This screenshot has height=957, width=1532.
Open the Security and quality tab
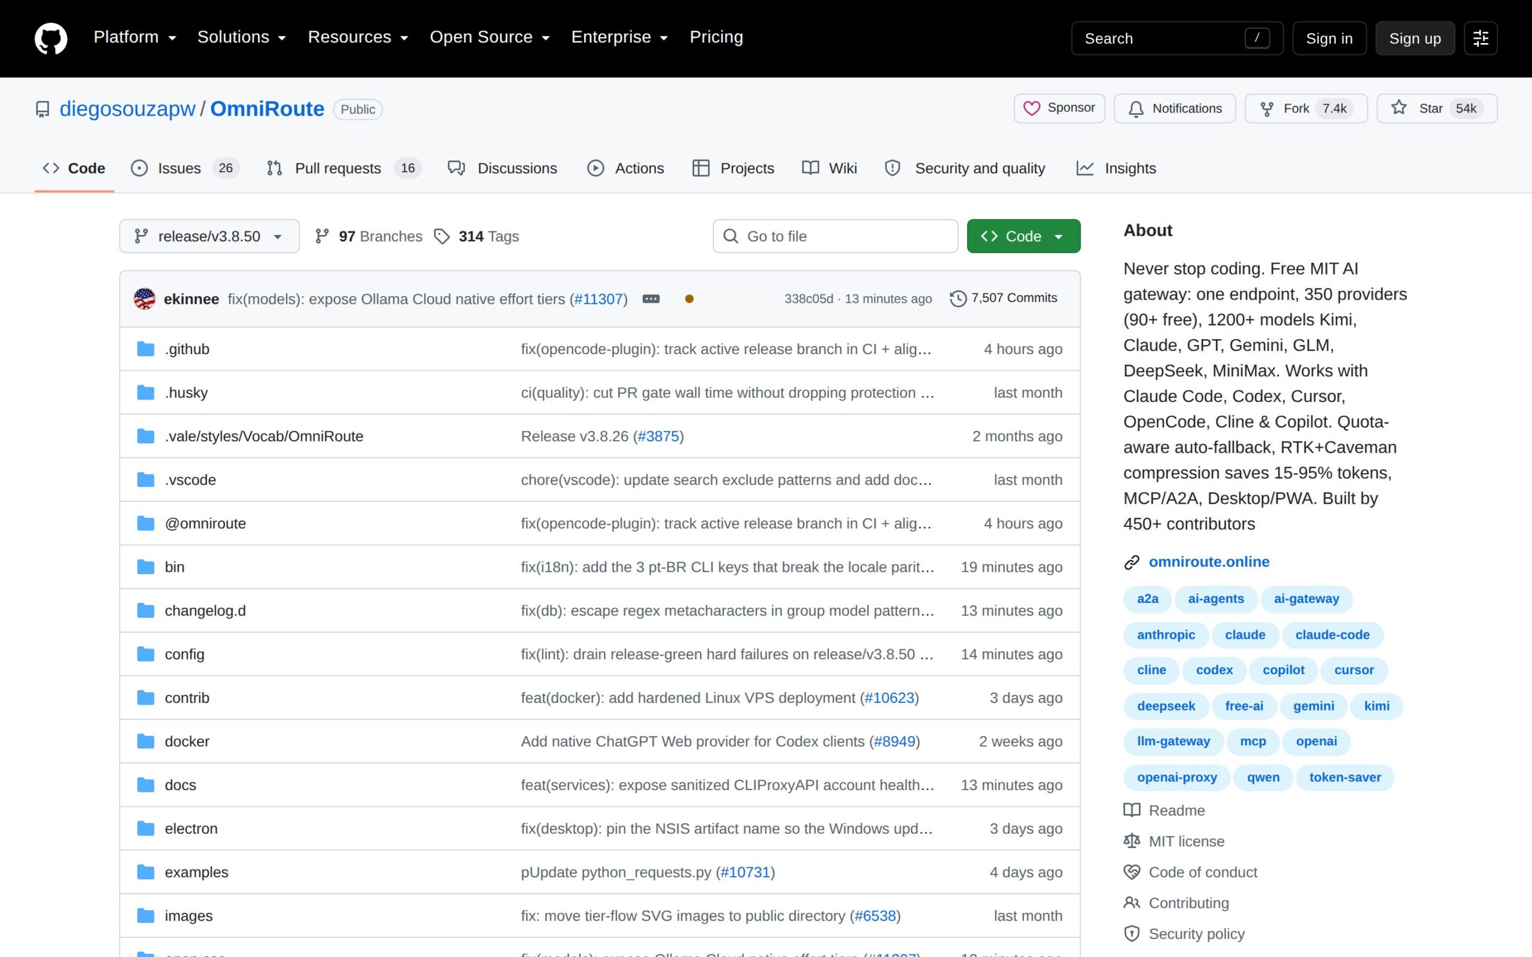coord(965,168)
